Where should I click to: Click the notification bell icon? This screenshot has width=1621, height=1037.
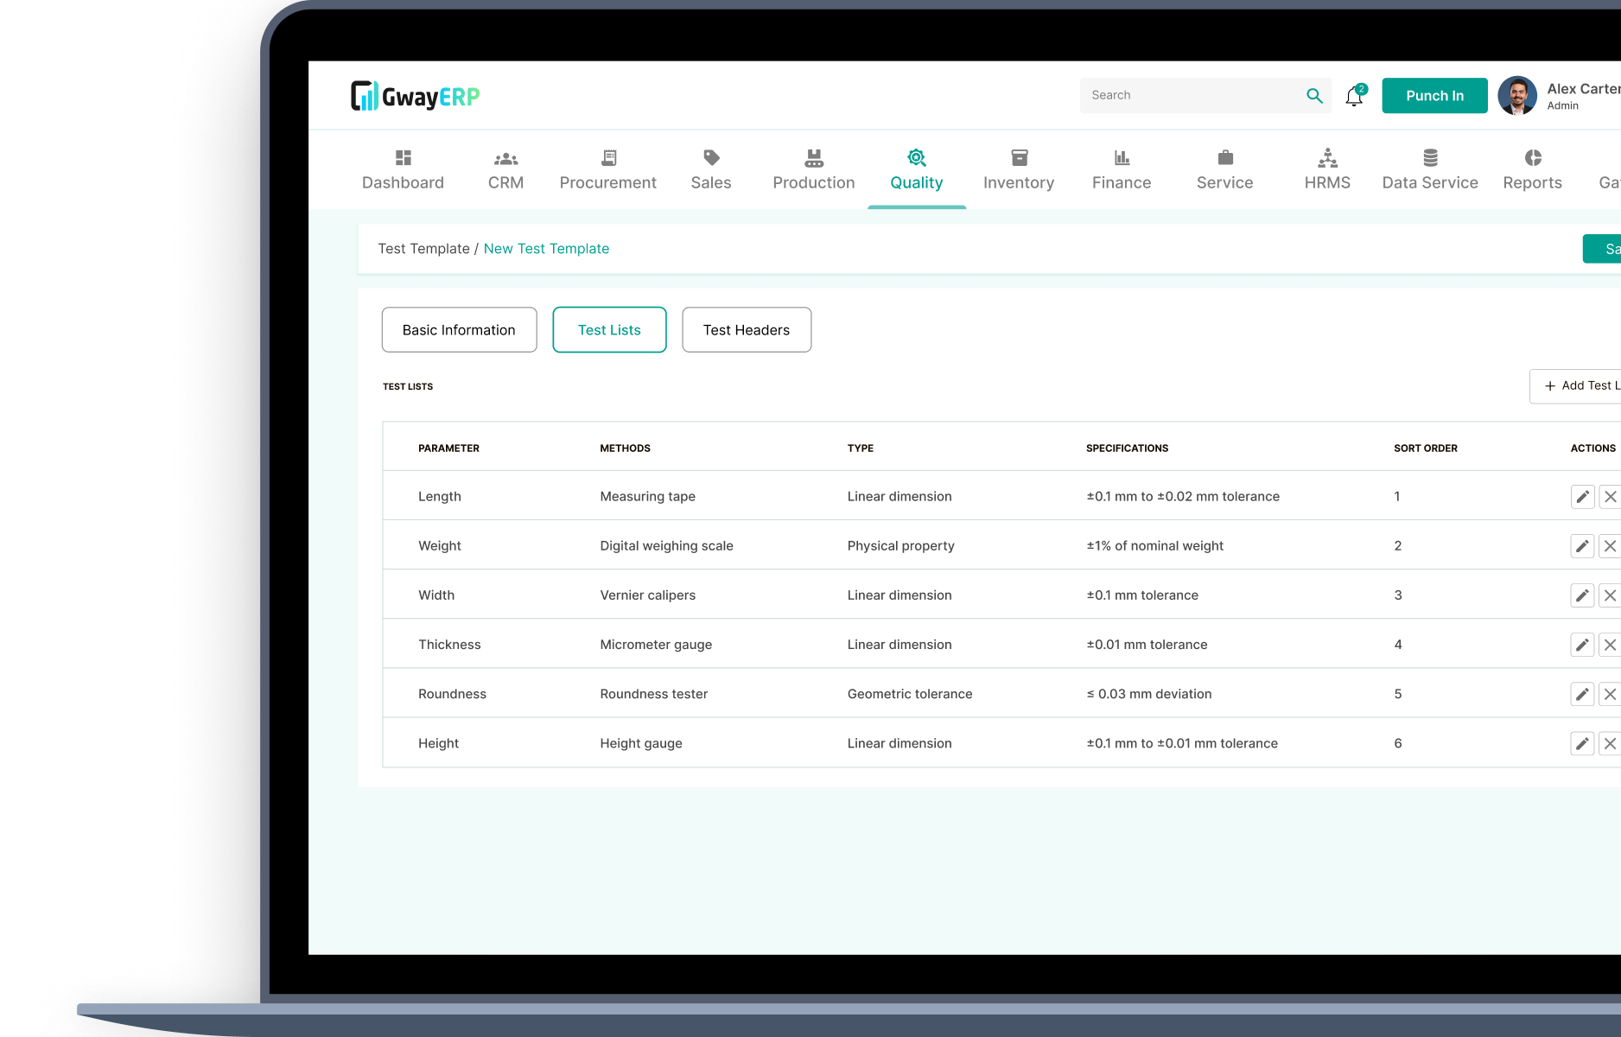(x=1353, y=95)
